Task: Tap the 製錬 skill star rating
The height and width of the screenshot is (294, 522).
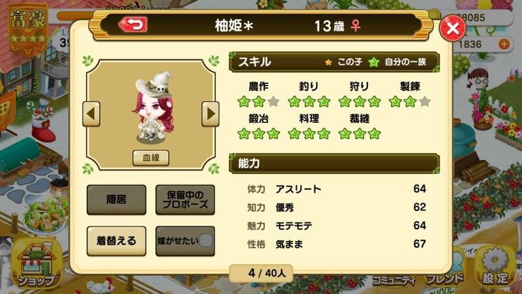Action: 410,102
